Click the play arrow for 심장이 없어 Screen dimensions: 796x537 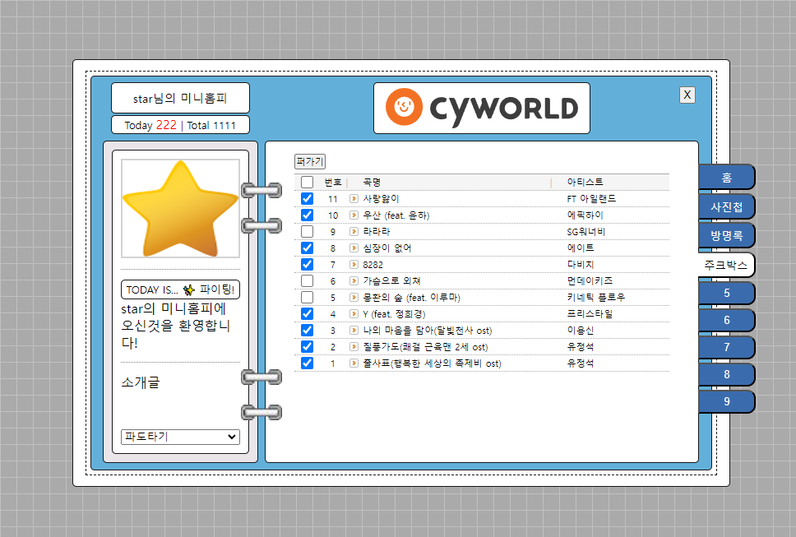coord(354,248)
